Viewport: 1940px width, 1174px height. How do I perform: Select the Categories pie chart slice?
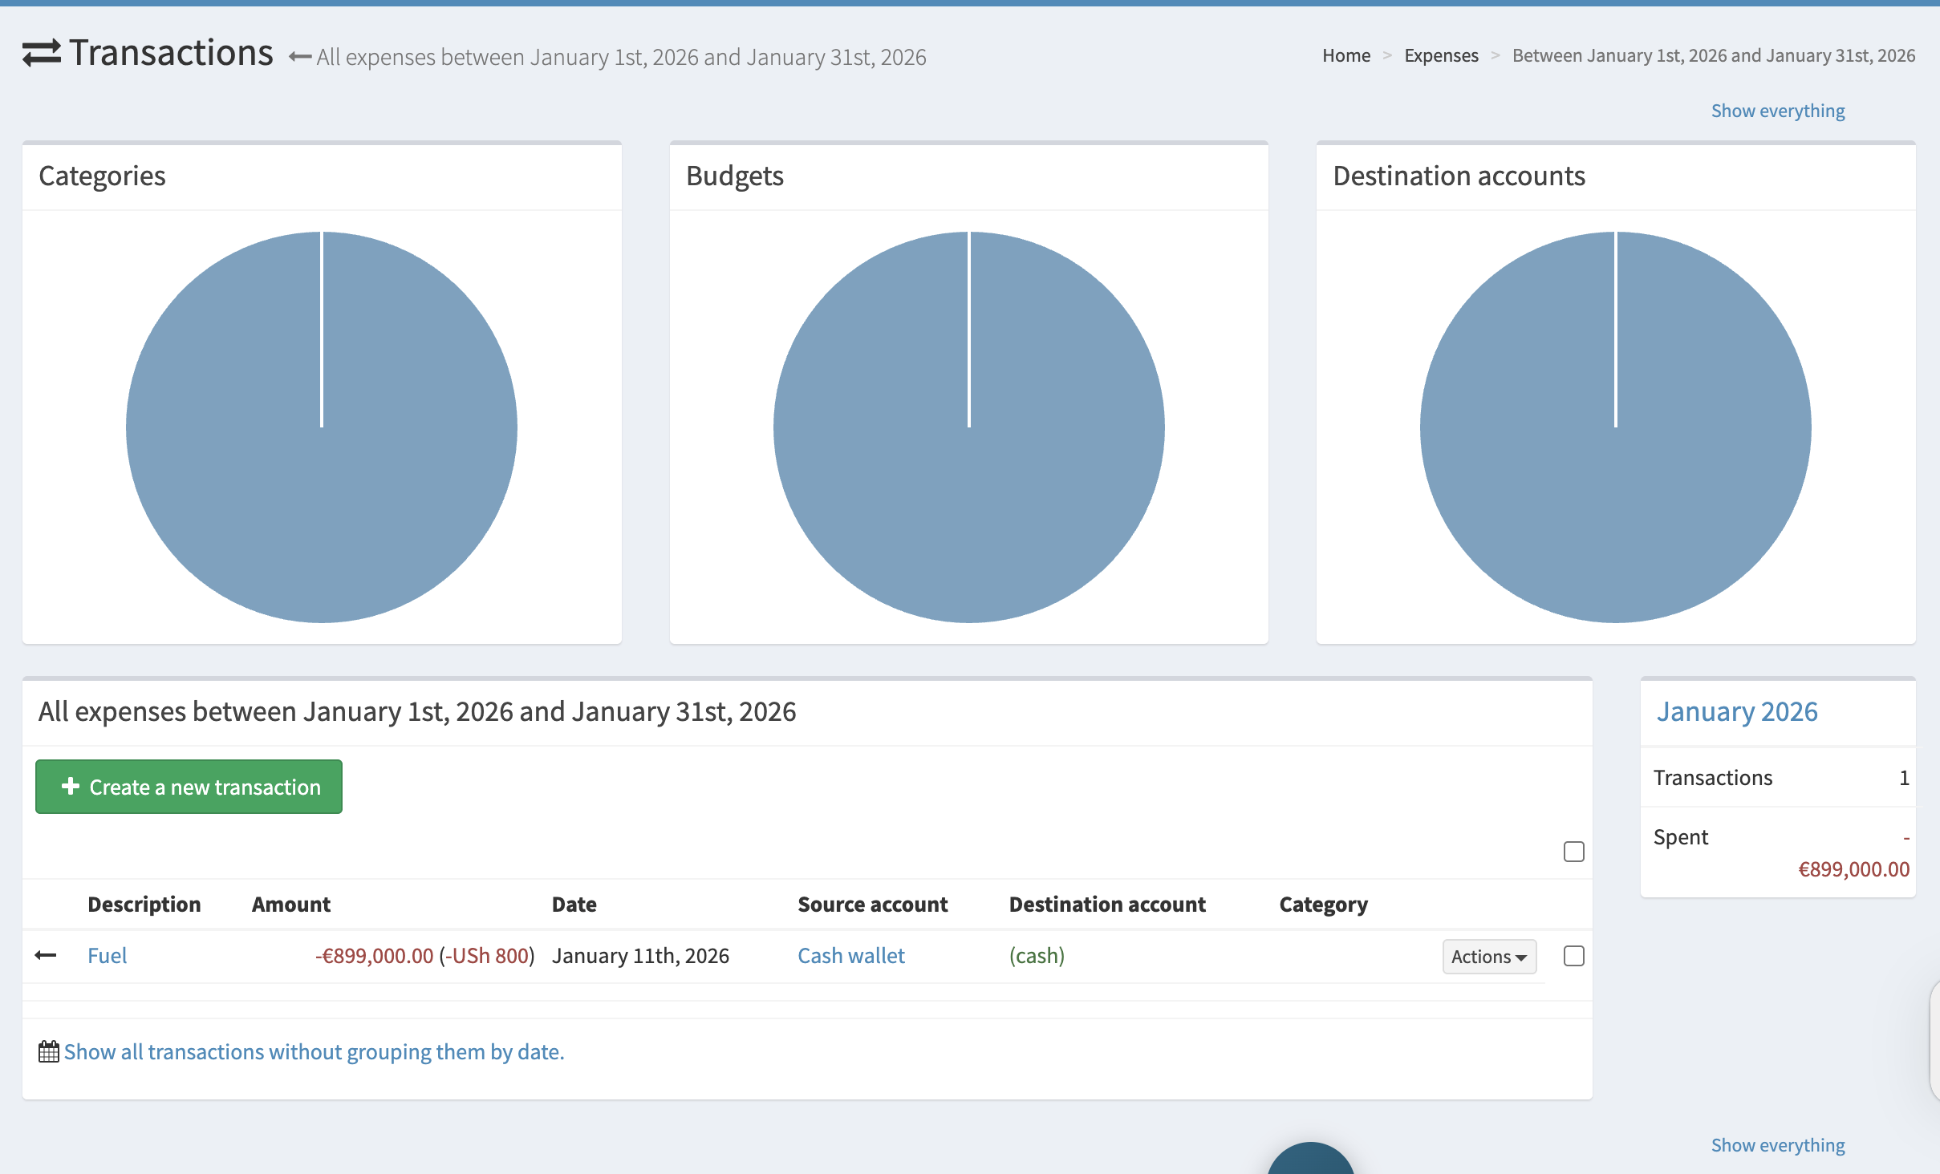[x=321, y=427]
